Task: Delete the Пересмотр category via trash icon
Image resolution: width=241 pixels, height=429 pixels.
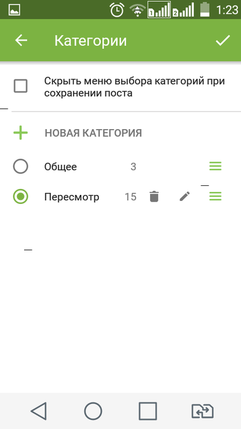Action: click(154, 197)
